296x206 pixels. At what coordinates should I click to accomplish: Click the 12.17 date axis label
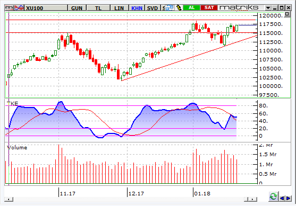(136, 193)
